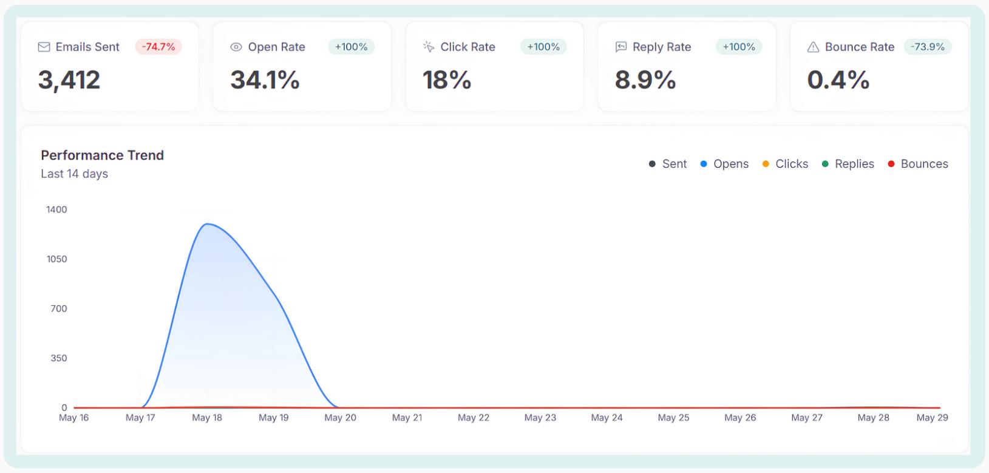Click the 1050 y-axis label
The height and width of the screenshot is (473, 989).
click(x=56, y=259)
